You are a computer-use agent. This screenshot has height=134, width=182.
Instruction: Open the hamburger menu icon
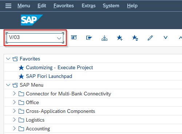point(8,6)
